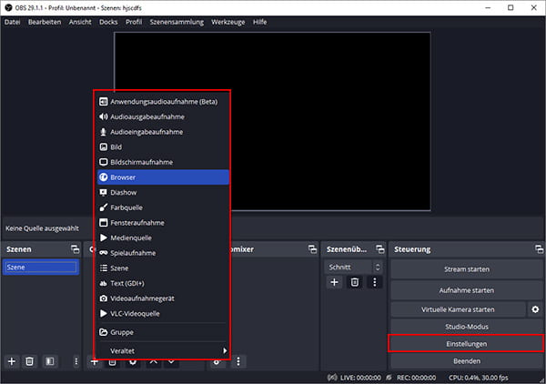Add a Spielaufnahme game capture
This screenshot has width=546, height=384.
163,253
